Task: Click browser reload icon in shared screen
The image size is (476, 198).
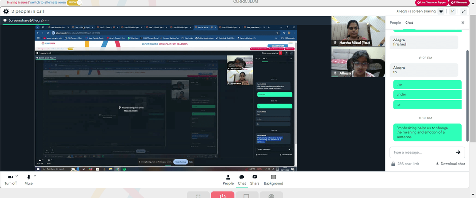Action: [x=48, y=33]
